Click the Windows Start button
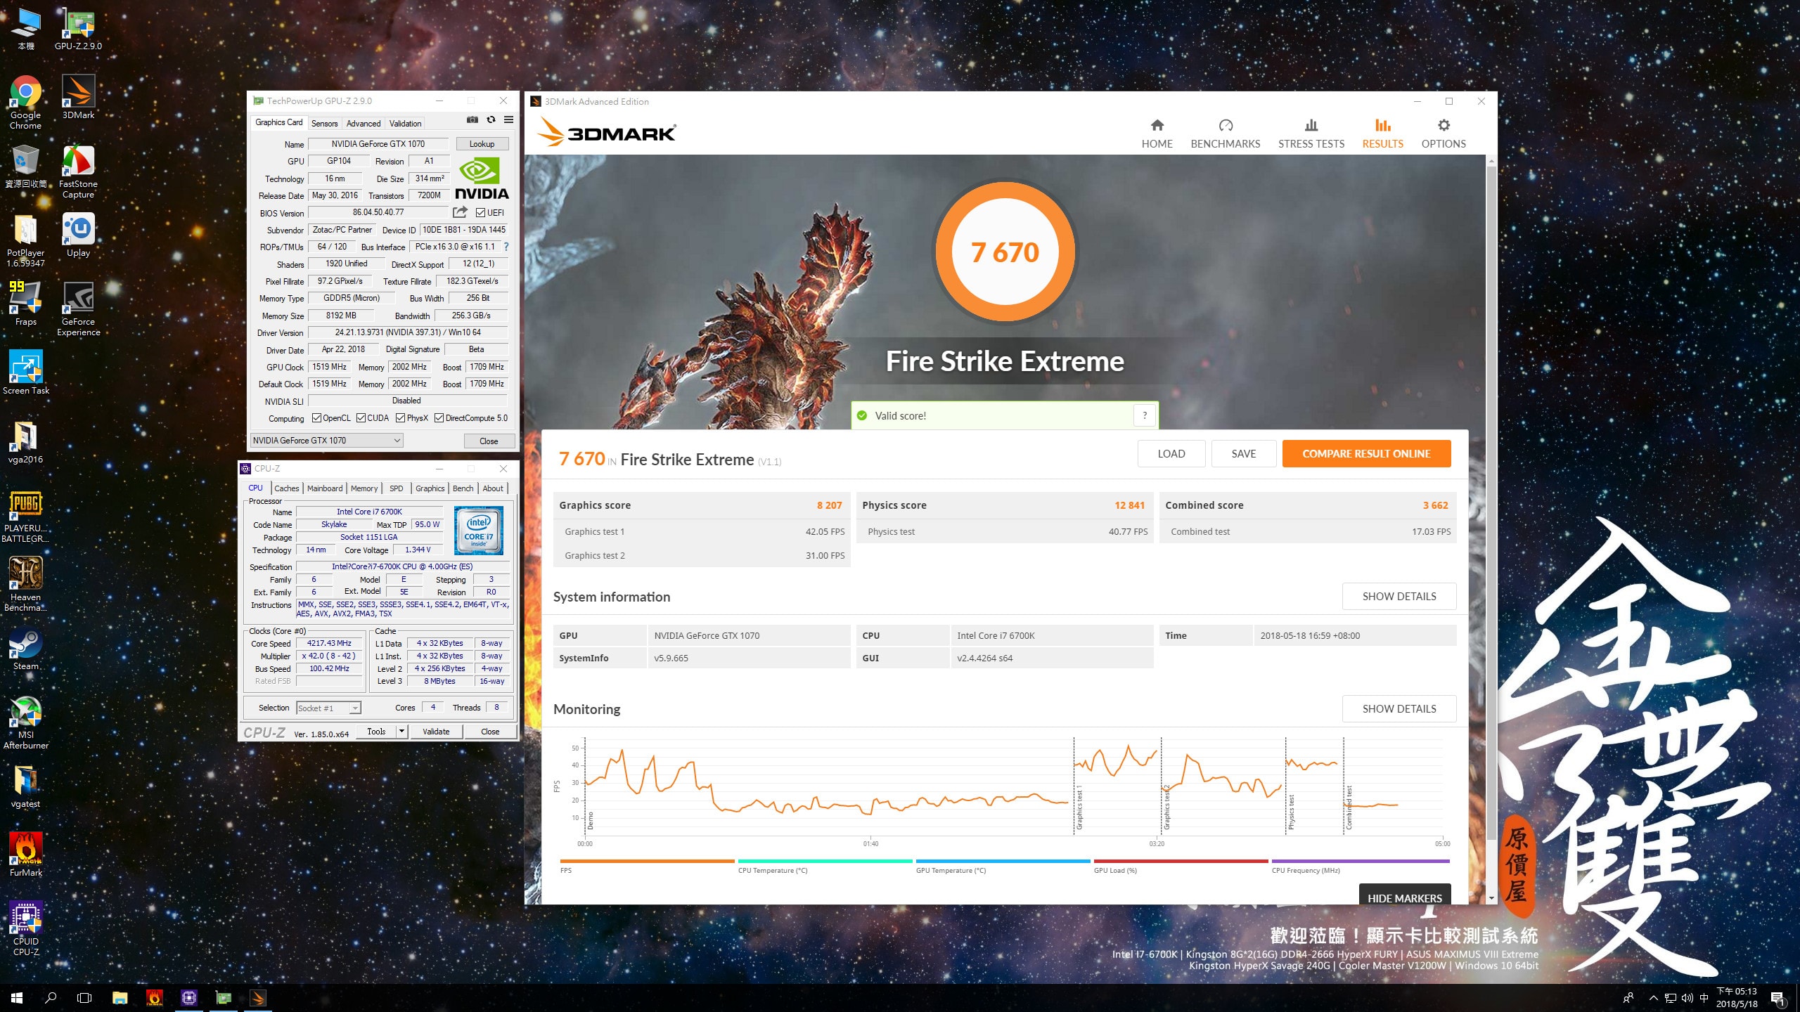Image resolution: width=1800 pixels, height=1012 pixels. click(x=17, y=998)
